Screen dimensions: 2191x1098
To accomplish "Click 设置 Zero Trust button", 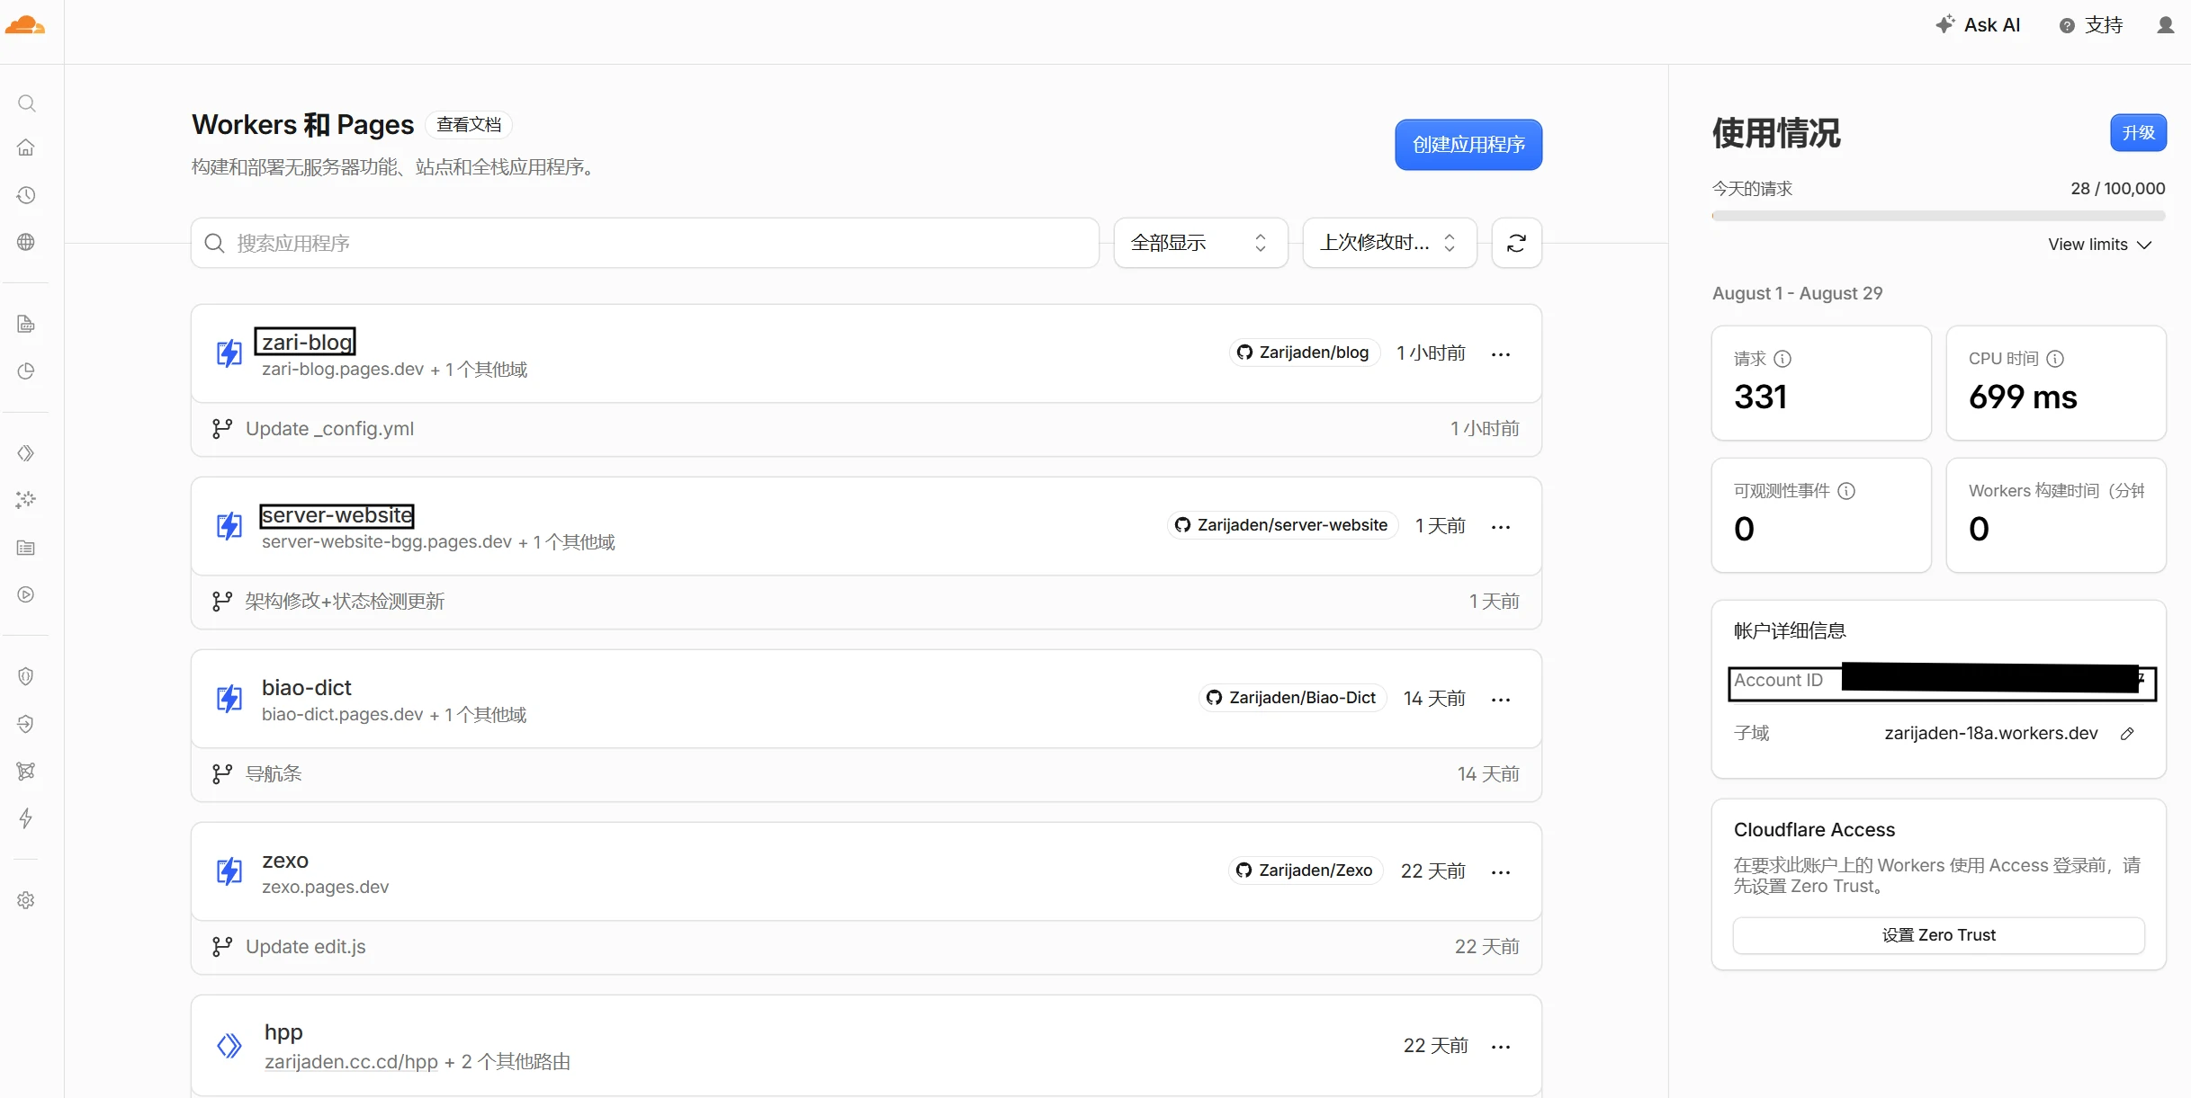I will (x=1938, y=935).
